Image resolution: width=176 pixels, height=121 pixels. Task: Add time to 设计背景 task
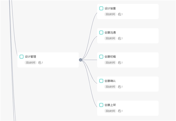click(110, 14)
